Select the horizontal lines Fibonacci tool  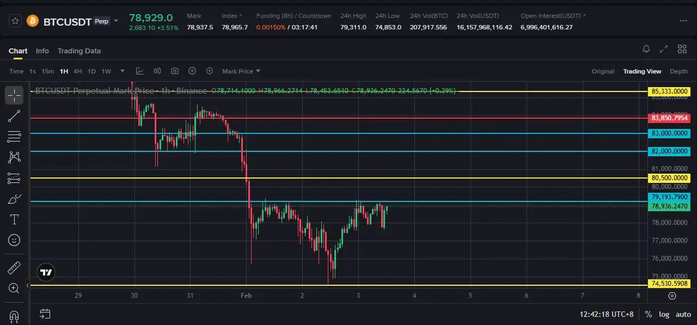(x=14, y=136)
